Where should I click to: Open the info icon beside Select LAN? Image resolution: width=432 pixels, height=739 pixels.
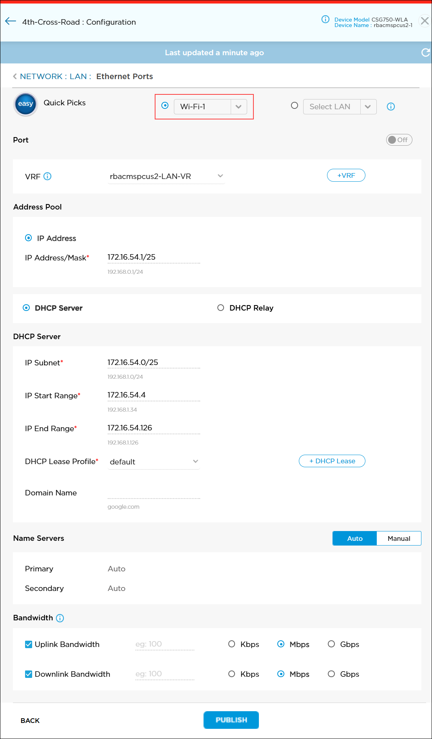390,107
